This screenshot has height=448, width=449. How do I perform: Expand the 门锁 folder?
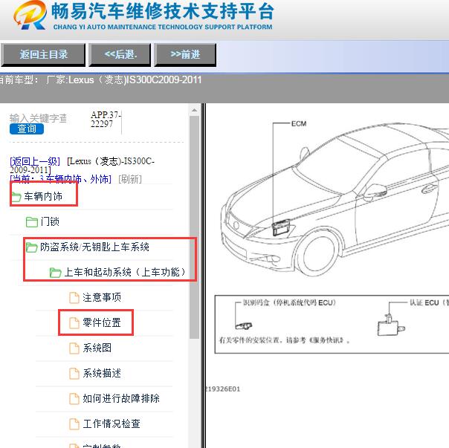coord(50,221)
